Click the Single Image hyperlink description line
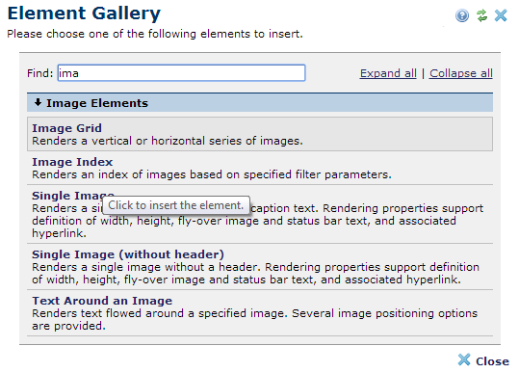This screenshot has height=373, width=519. (59, 233)
